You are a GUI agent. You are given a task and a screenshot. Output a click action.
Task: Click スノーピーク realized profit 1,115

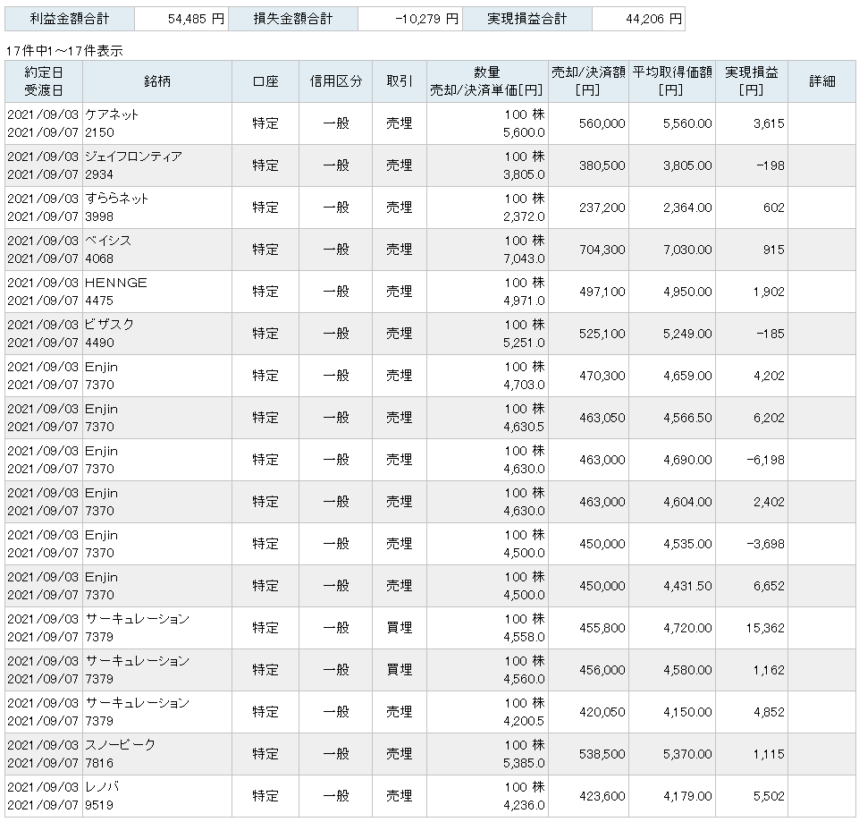click(x=769, y=755)
